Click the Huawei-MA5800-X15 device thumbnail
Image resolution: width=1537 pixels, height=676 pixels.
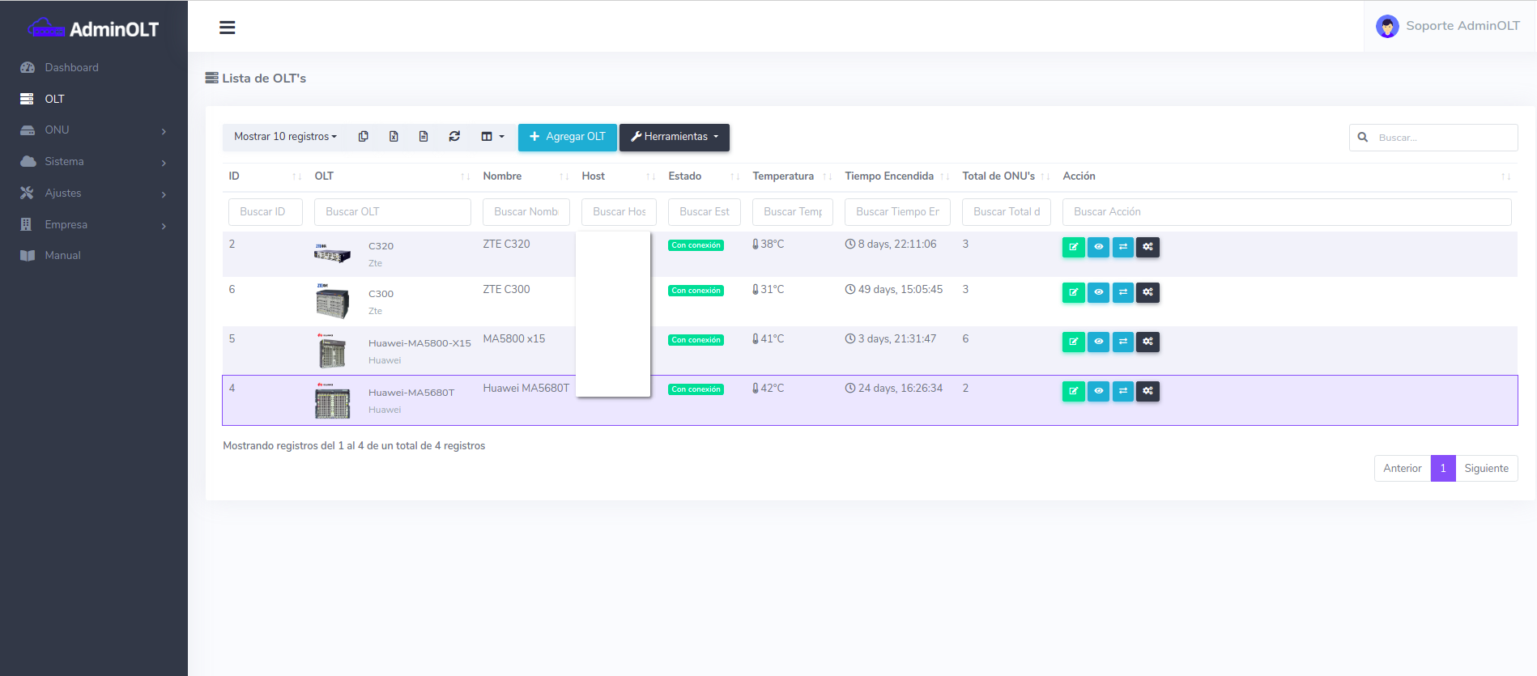pos(332,351)
